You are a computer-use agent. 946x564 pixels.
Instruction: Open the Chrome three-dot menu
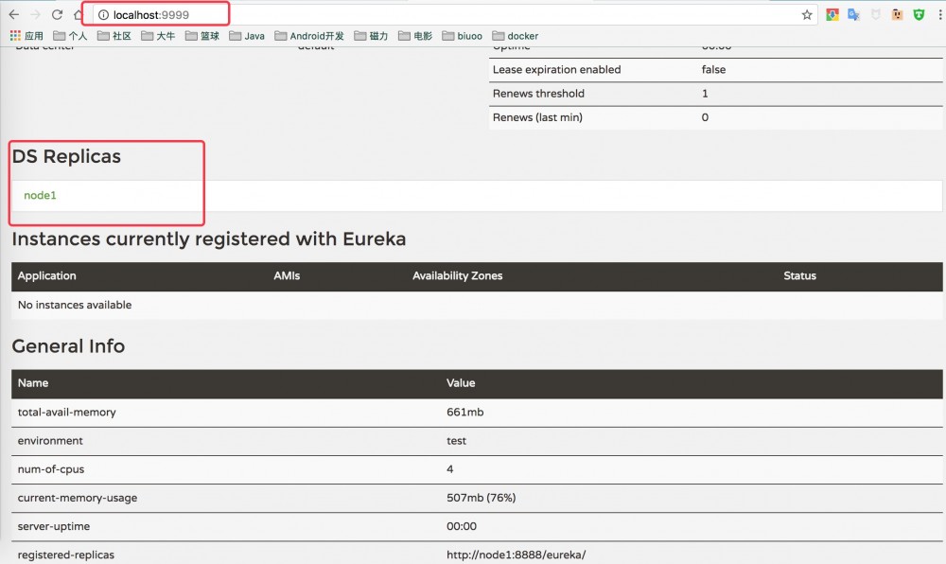940,15
